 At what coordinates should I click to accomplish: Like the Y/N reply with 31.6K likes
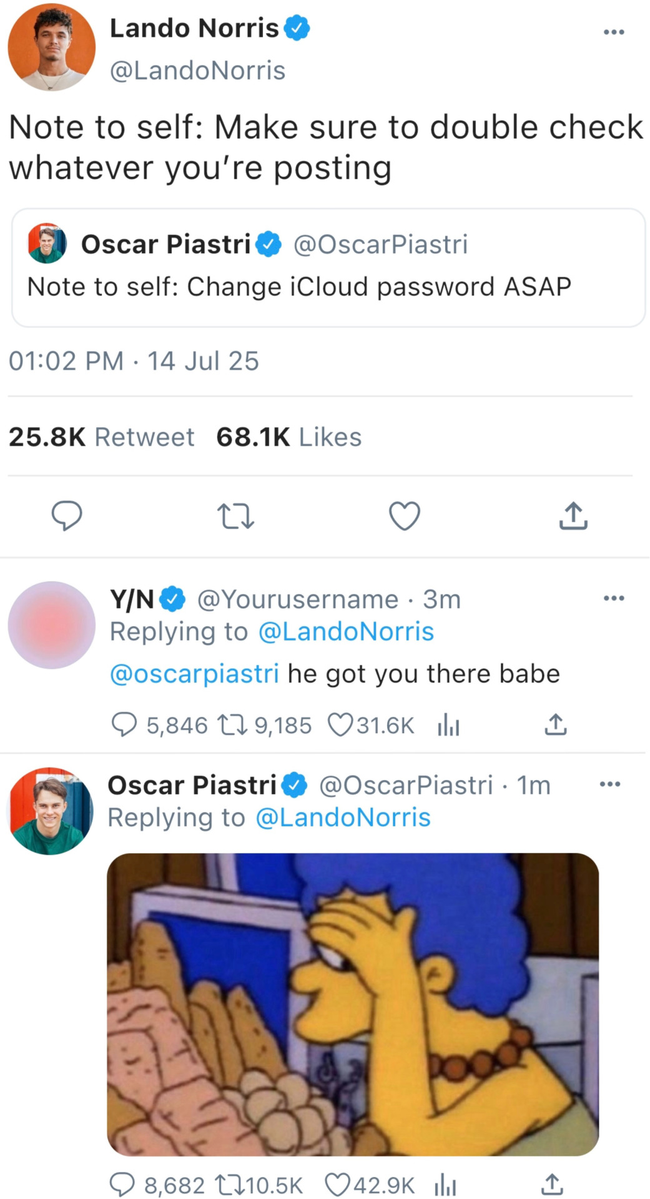click(340, 724)
